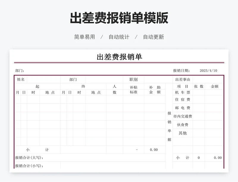238x182 pixels.
Task: Click the 自动更新 subtitle text
Action: click(x=154, y=37)
